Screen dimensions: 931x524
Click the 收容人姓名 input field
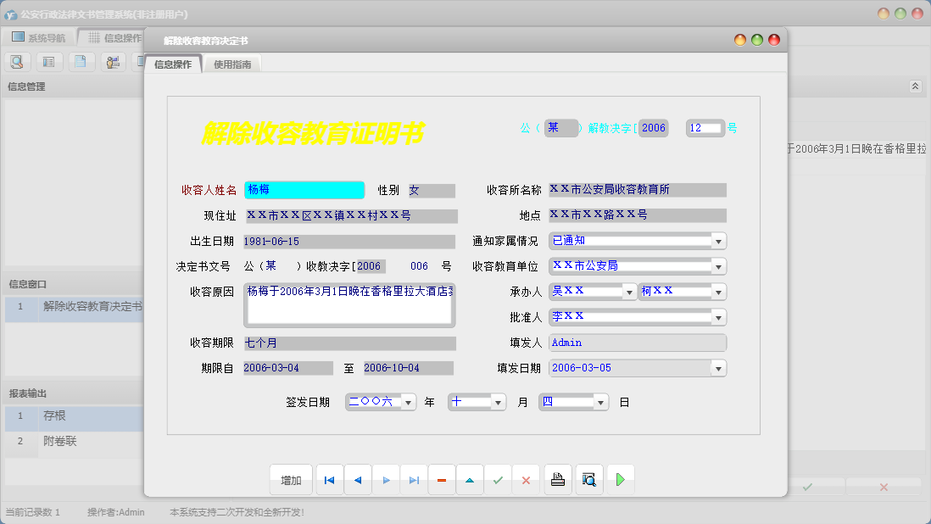pos(304,191)
